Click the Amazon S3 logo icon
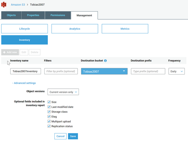188x142 pixels. coord(4,5)
